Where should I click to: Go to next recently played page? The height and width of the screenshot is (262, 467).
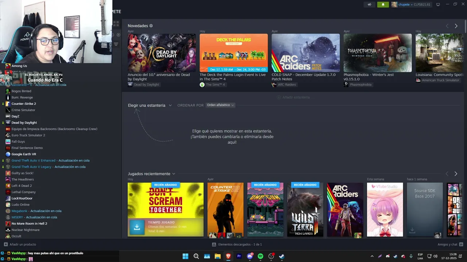coord(456,174)
